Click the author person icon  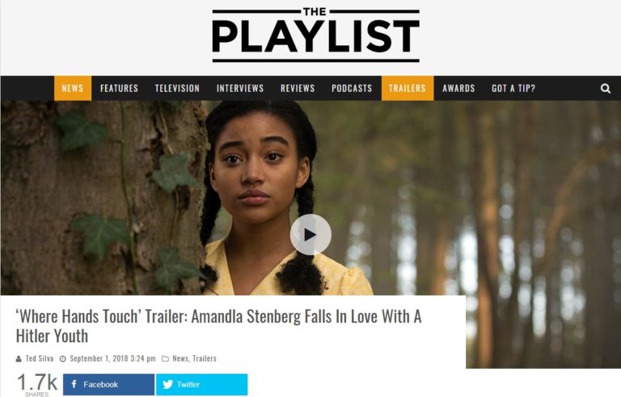(19, 358)
